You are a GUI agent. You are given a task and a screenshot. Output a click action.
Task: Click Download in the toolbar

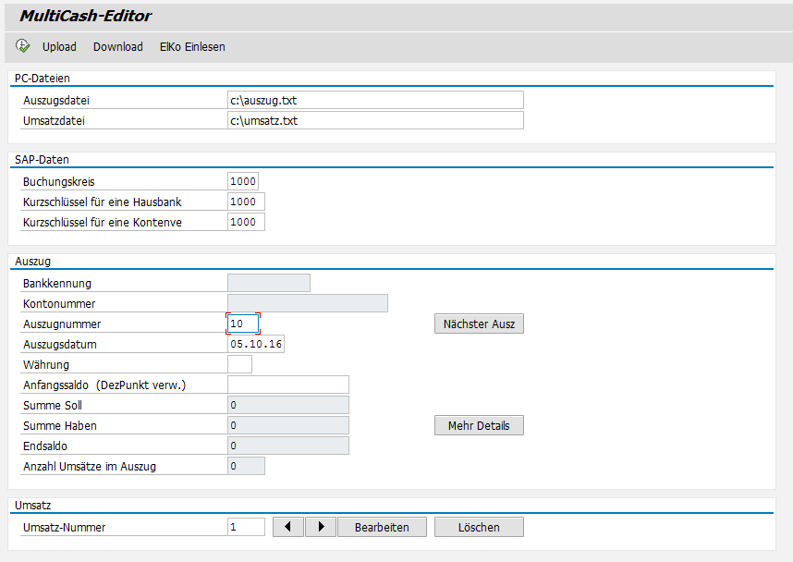click(x=117, y=46)
